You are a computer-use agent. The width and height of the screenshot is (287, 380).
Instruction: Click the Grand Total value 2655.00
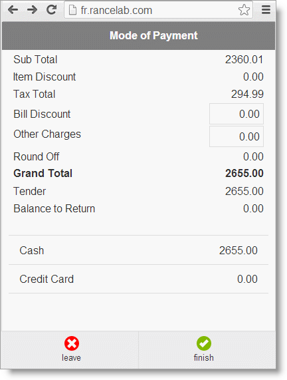pos(244,173)
